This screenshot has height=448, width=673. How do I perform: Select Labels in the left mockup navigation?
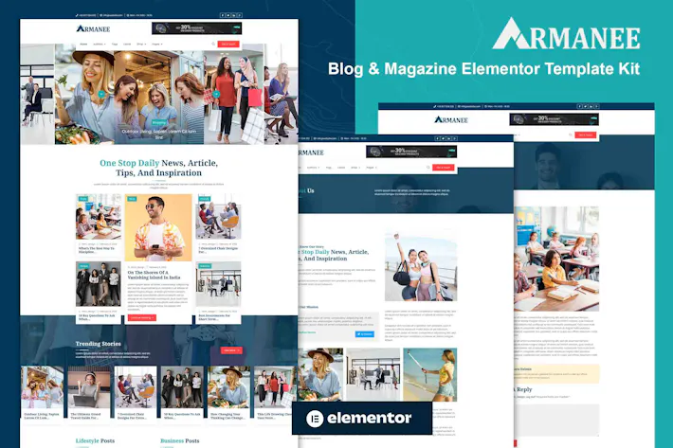point(127,45)
